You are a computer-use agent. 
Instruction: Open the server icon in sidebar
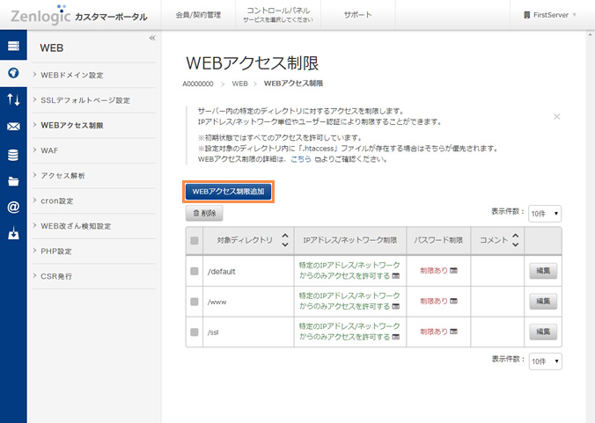click(13, 46)
